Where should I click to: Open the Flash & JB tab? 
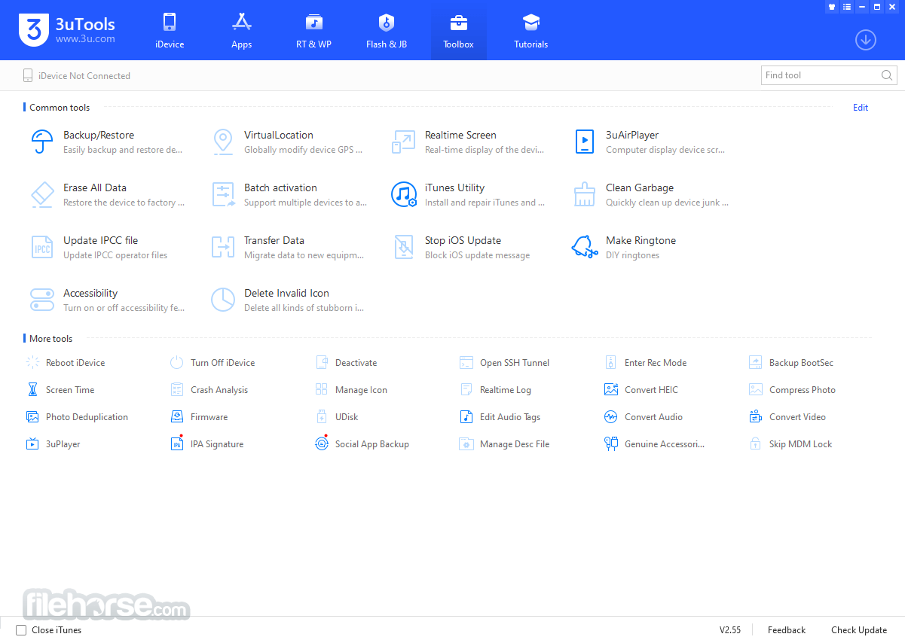tap(387, 30)
